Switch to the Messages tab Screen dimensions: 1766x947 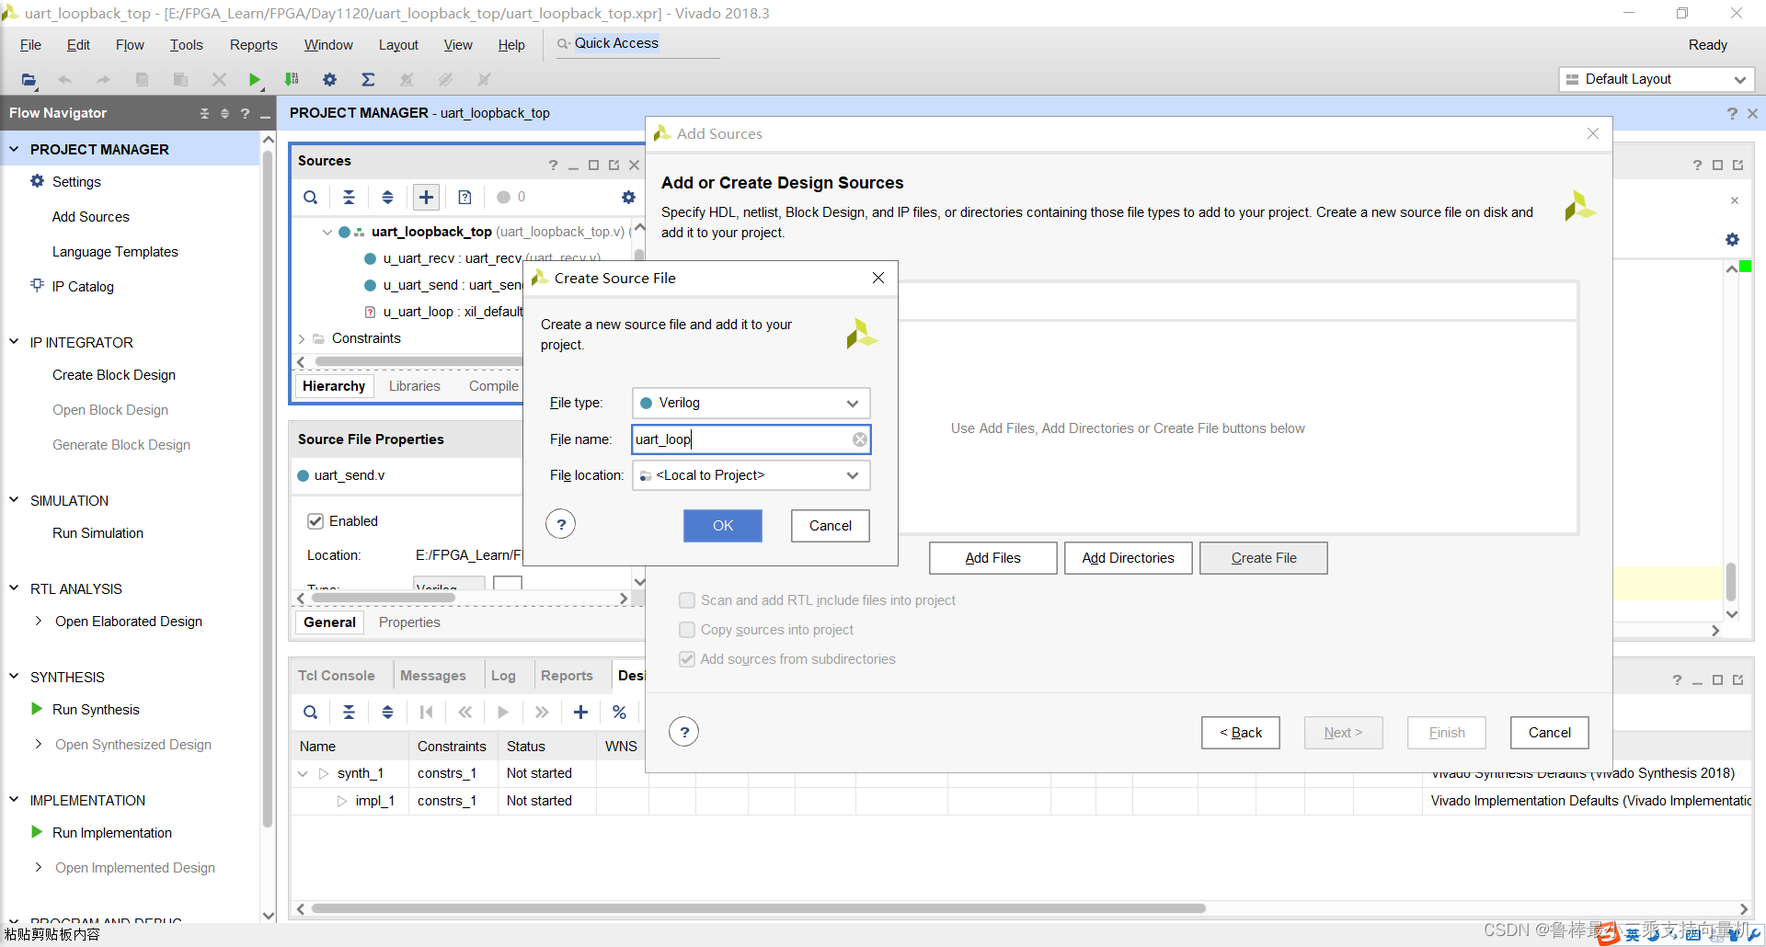432,676
